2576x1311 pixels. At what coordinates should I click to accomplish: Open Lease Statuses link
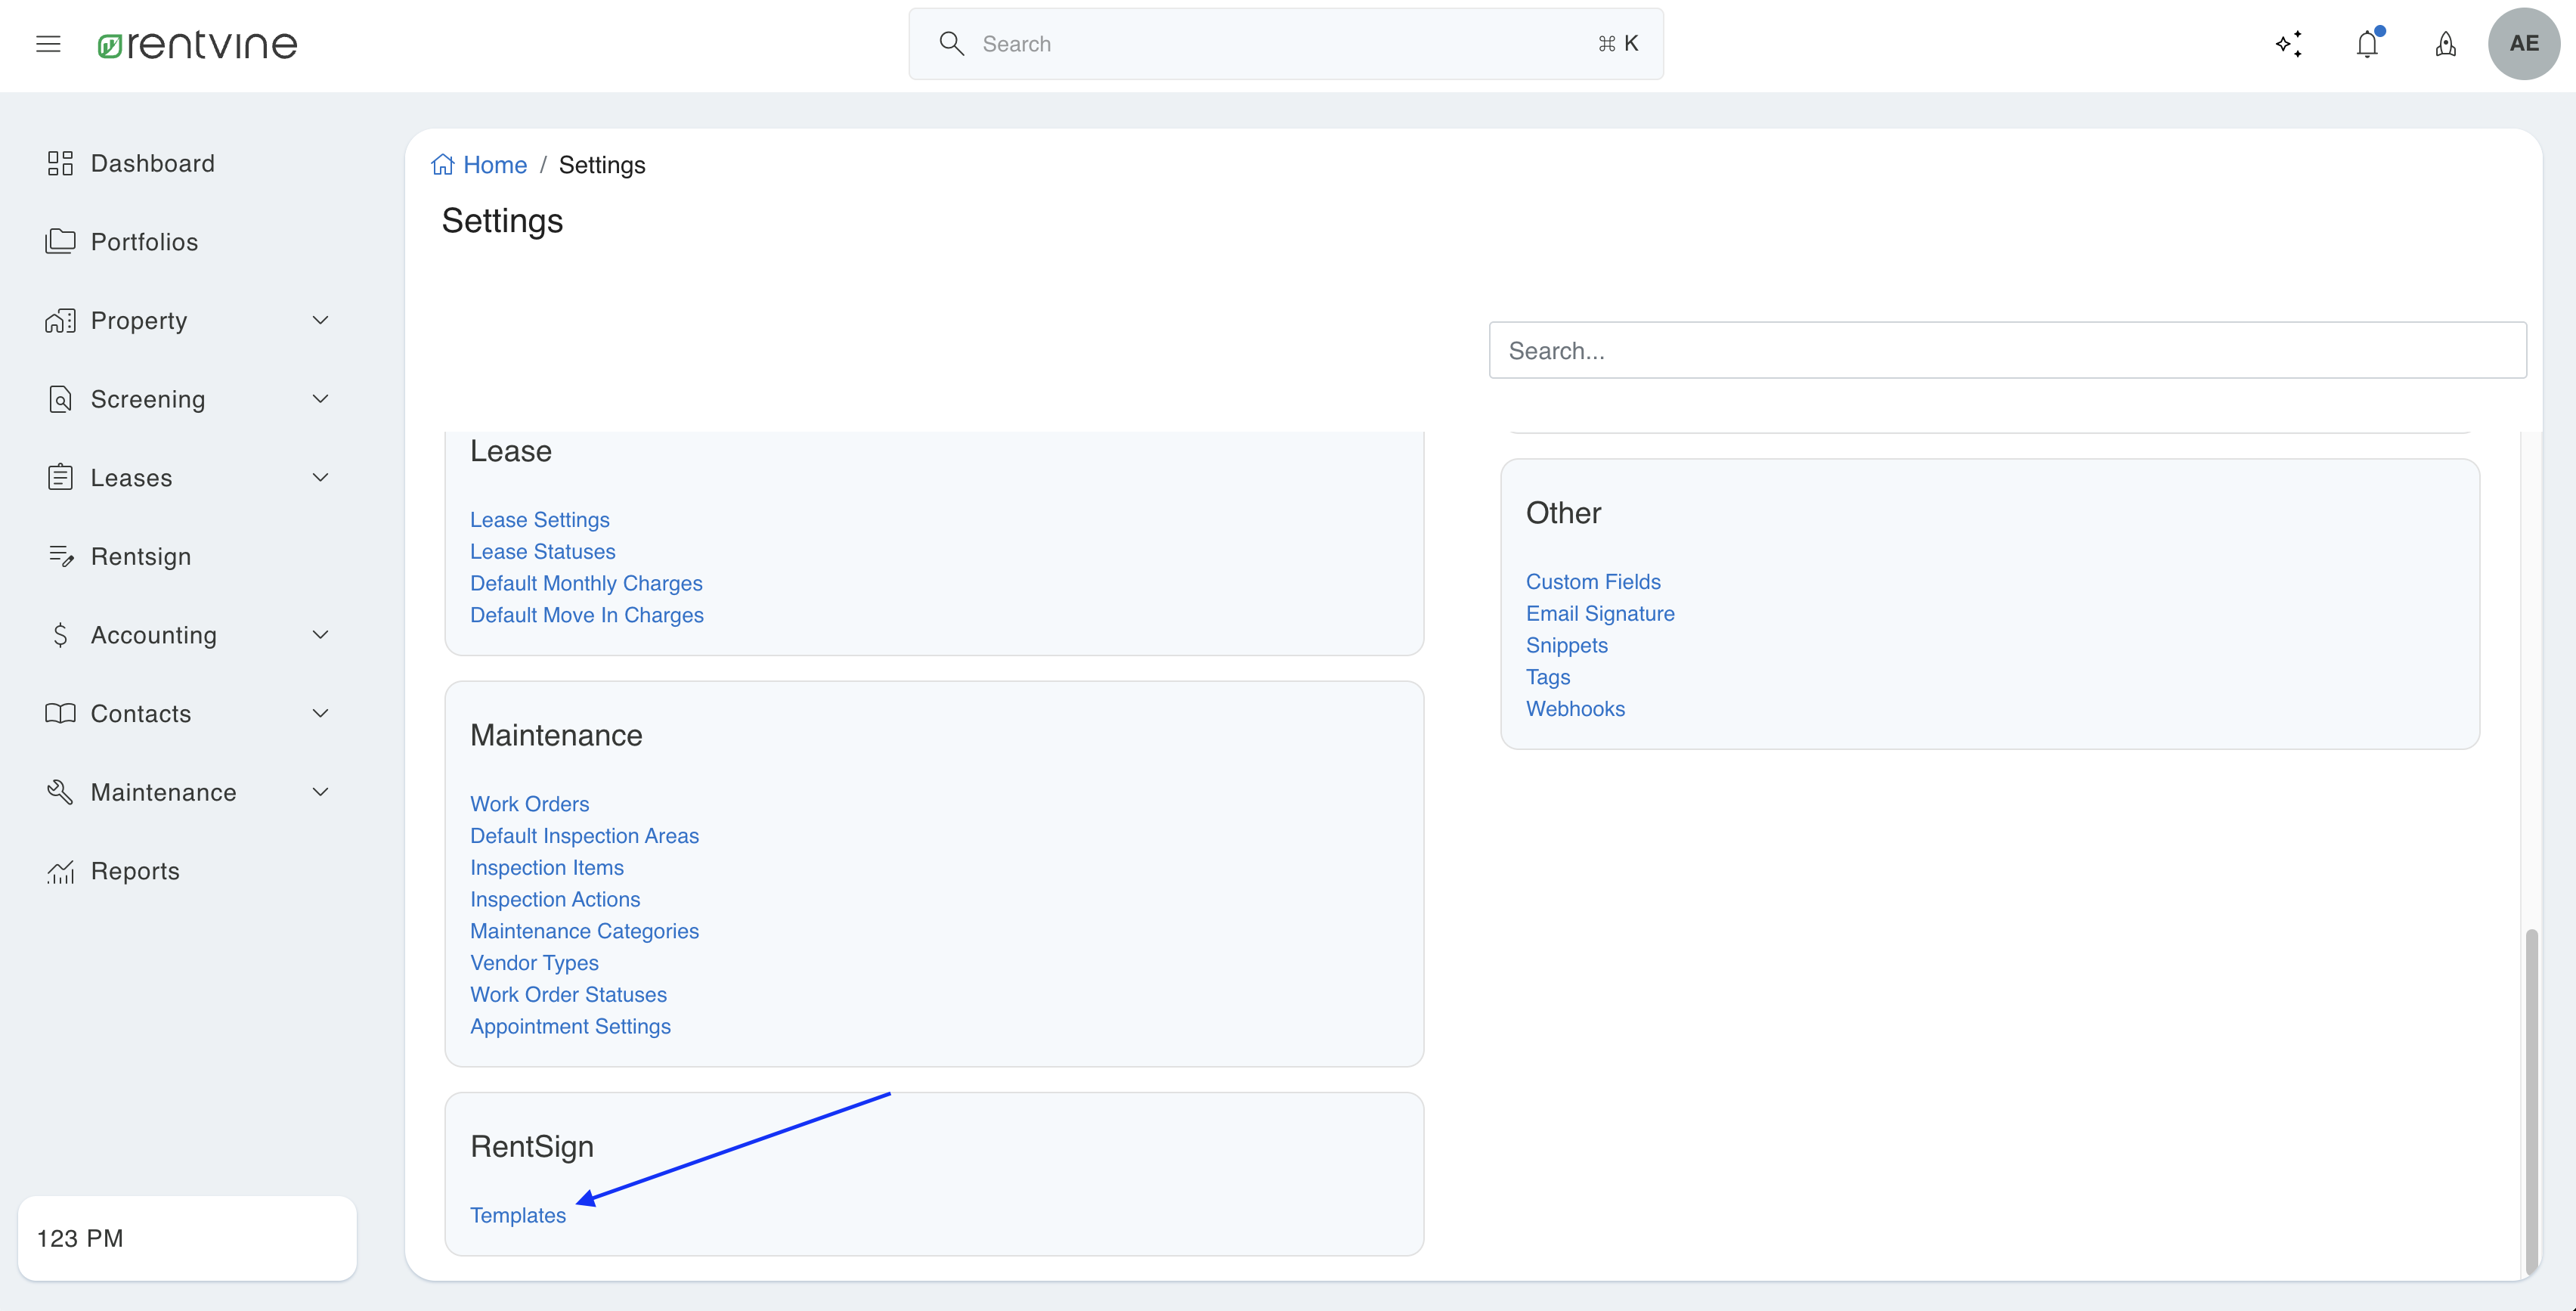click(x=542, y=551)
